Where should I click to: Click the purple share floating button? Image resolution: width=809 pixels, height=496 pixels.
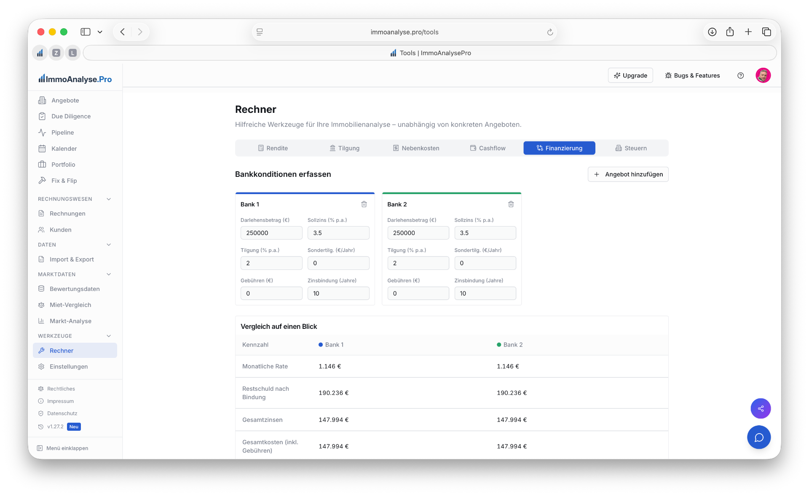pos(761,408)
